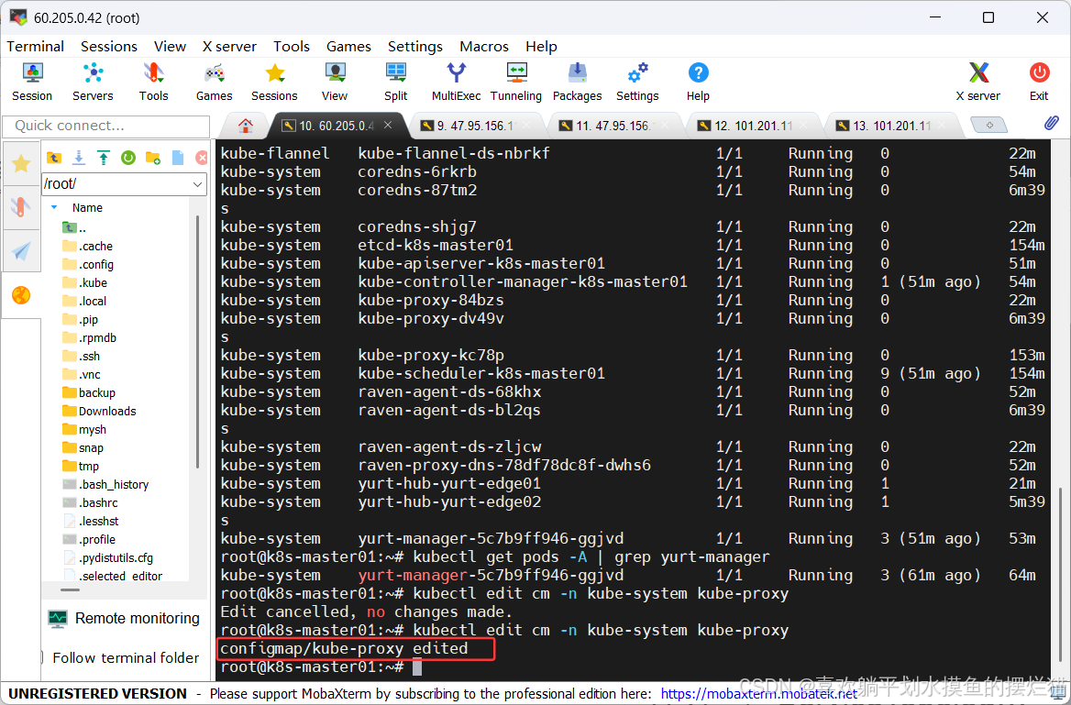Screen dimensions: 1071x705
Task: Click the Remote monitoring icon
Action: pos(58,618)
